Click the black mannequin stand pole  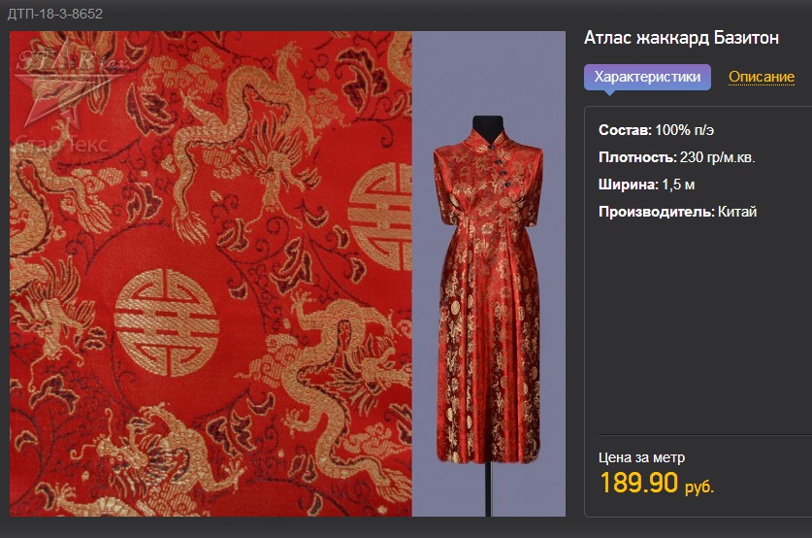pyautogui.click(x=488, y=488)
